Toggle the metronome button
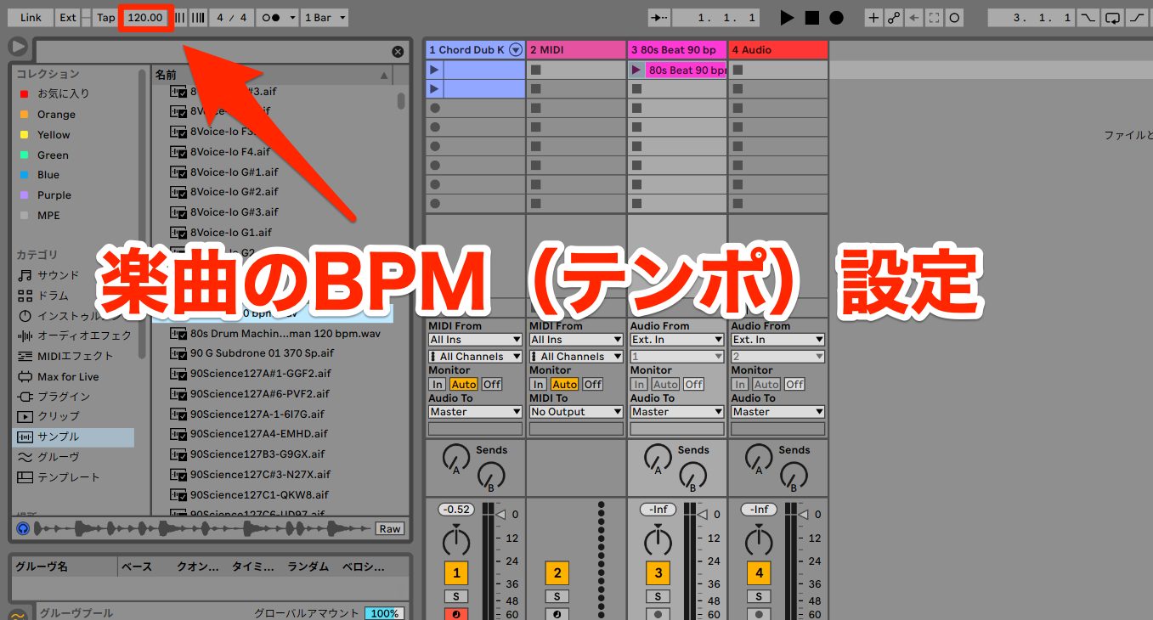The image size is (1153, 620). pyautogui.click(x=273, y=17)
